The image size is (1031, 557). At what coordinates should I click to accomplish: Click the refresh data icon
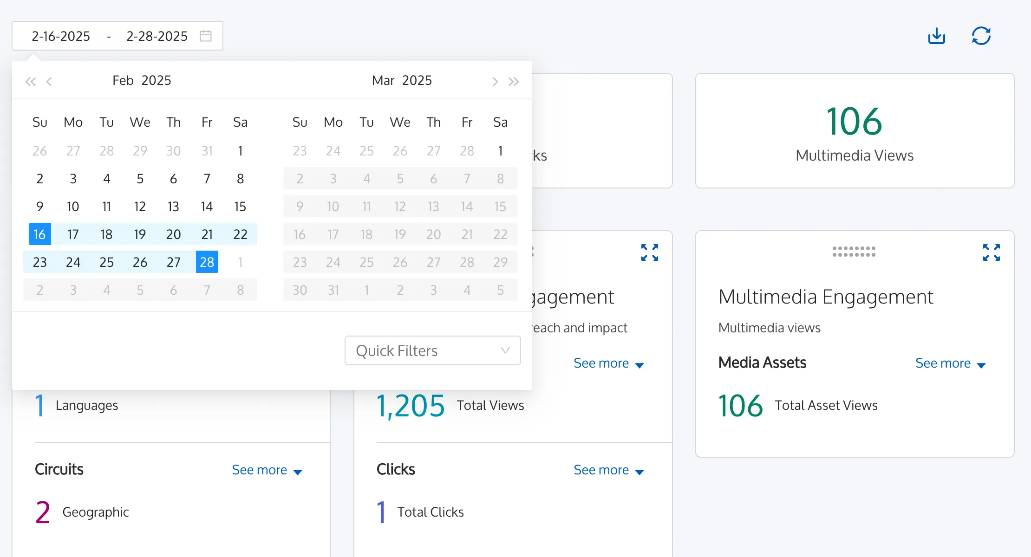pyautogui.click(x=981, y=36)
